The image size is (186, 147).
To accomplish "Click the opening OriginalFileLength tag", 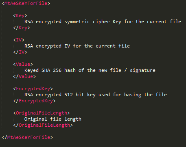I will 42,113.
